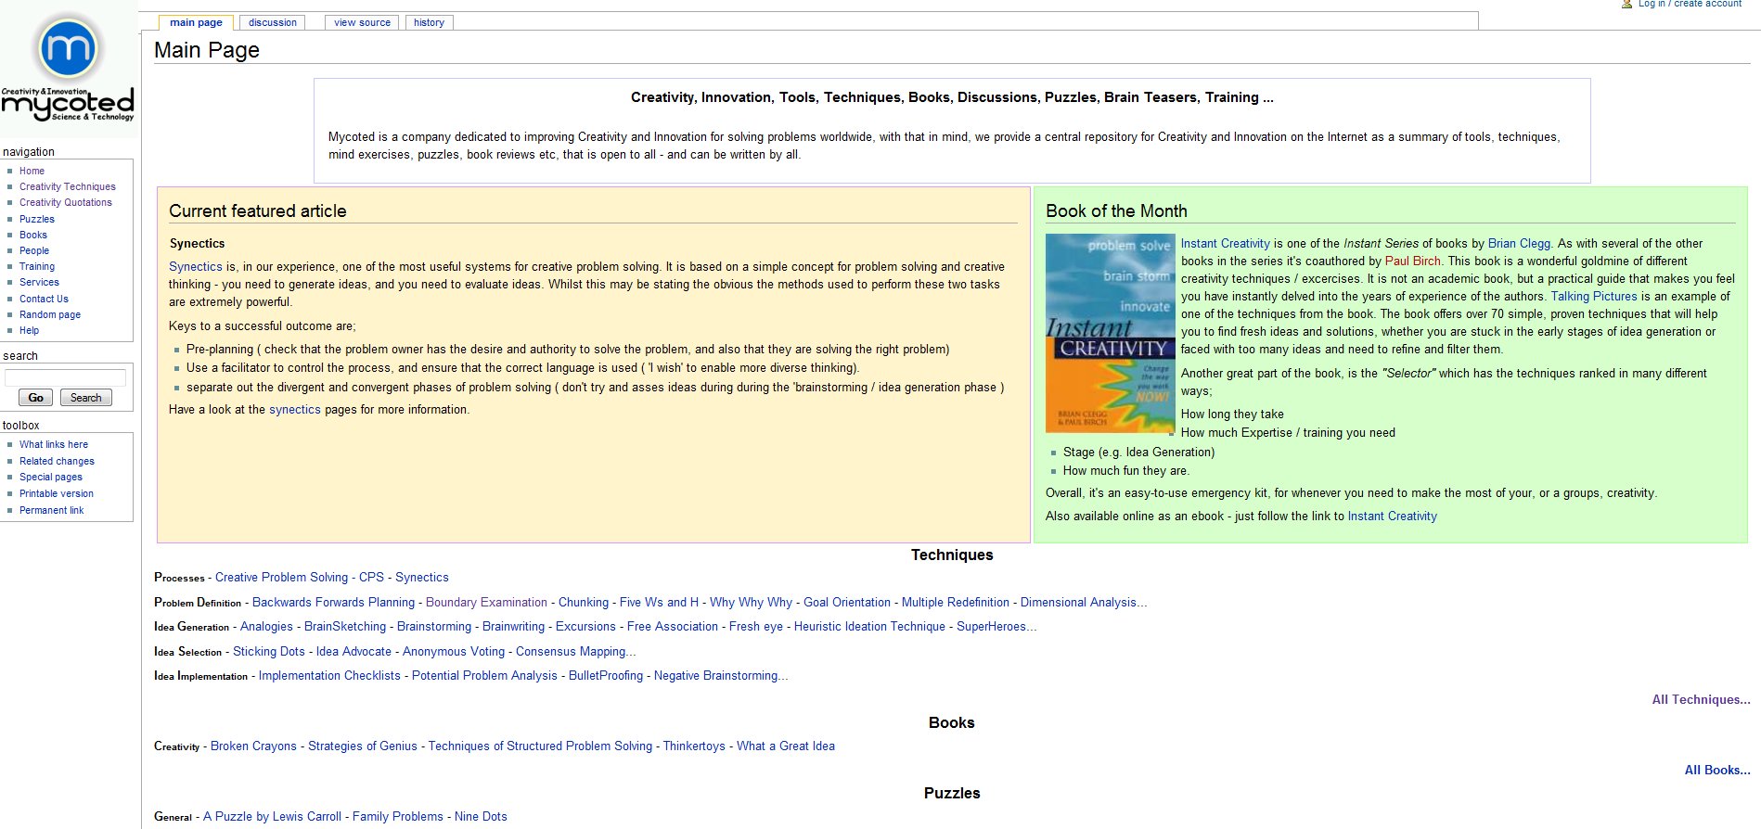Switch to the discussion tab
This screenshot has height=829, width=1761.
click(273, 22)
